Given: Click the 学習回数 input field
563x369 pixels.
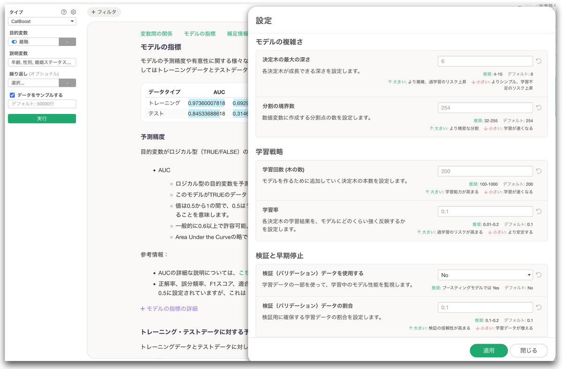Looking at the screenshot, I should pyautogui.click(x=485, y=171).
